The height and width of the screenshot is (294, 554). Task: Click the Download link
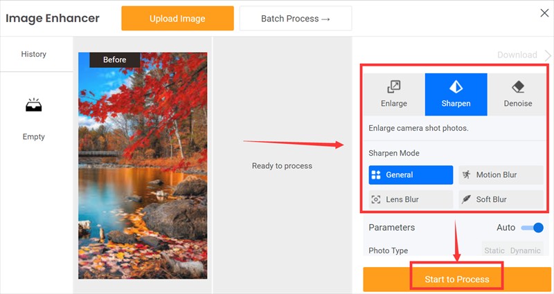tap(517, 55)
